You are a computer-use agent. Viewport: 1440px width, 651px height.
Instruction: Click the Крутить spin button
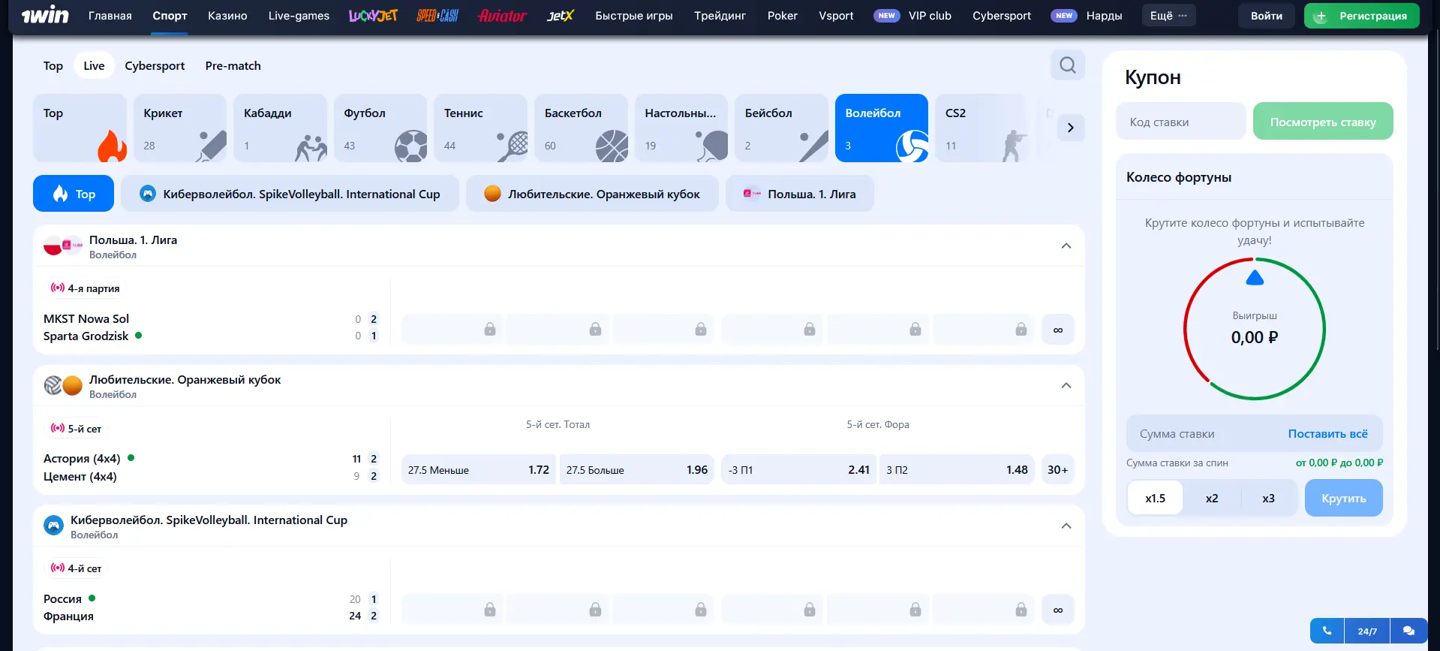(1343, 499)
